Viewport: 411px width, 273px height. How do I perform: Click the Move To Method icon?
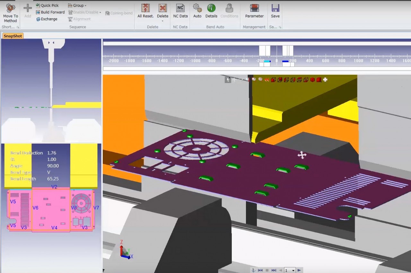pyautogui.click(x=11, y=8)
